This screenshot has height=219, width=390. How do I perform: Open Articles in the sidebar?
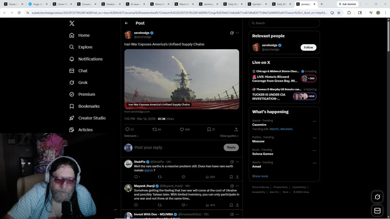click(81, 130)
